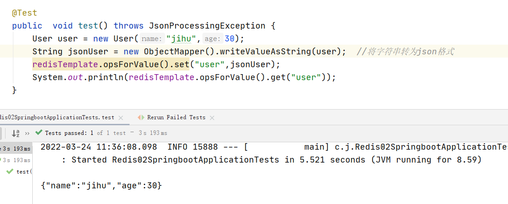508x204 pixels.
Task: Click green checkmark next to Tests passed
Action: click(x=39, y=133)
